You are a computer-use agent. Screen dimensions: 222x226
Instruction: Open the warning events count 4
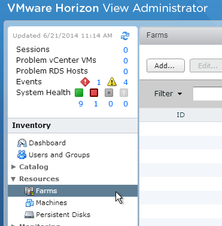coord(126,82)
